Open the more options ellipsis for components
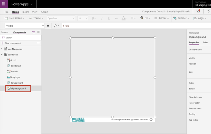211x134 pixels. (38, 43)
